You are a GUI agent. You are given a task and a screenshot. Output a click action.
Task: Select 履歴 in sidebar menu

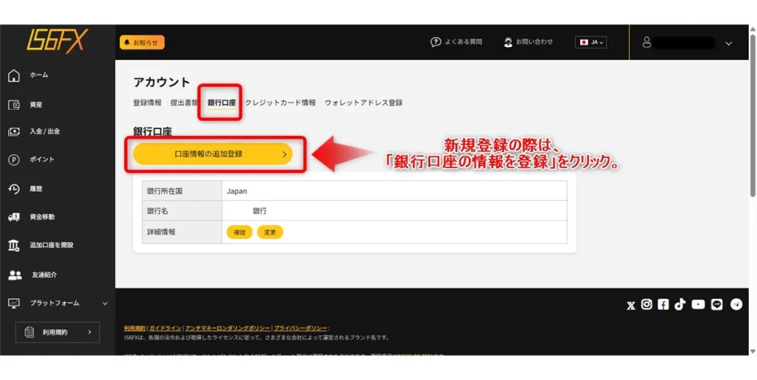pos(36,189)
